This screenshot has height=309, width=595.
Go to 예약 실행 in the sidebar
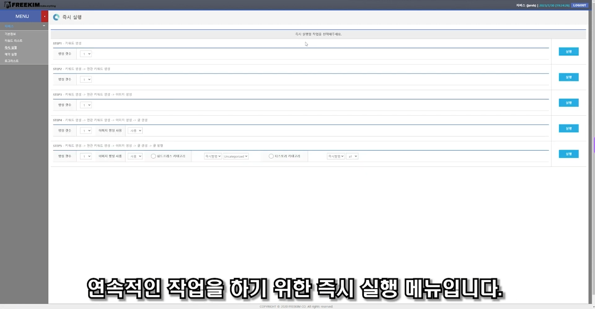[11, 54]
